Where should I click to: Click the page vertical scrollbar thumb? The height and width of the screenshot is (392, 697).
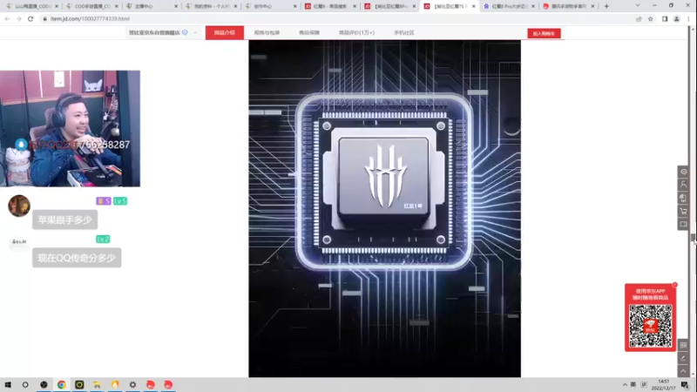coord(693,238)
